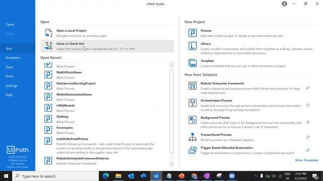Go to the Tools tab
The height and width of the screenshot is (181, 323).
pyautogui.click(x=9, y=76)
